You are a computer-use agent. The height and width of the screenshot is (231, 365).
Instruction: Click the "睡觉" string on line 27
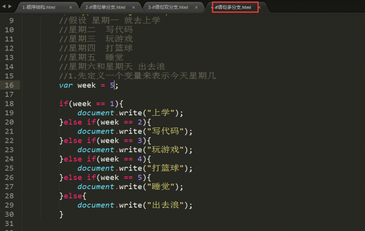click(160, 187)
